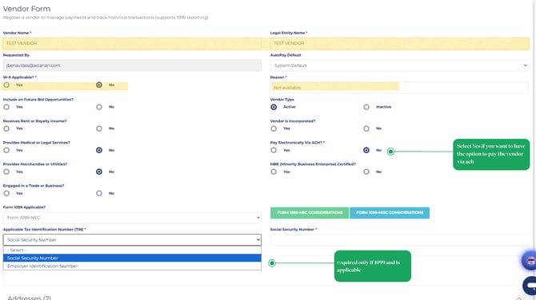The height and width of the screenshot is (300, 536).
Task: Select Yes for W-9 Applicable
Action: (6, 85)
